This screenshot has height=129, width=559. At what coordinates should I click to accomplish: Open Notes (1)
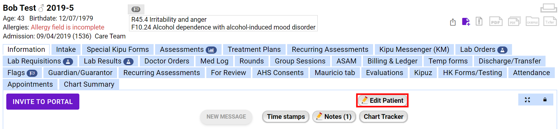pyautogui.click(x=334, y=116)
